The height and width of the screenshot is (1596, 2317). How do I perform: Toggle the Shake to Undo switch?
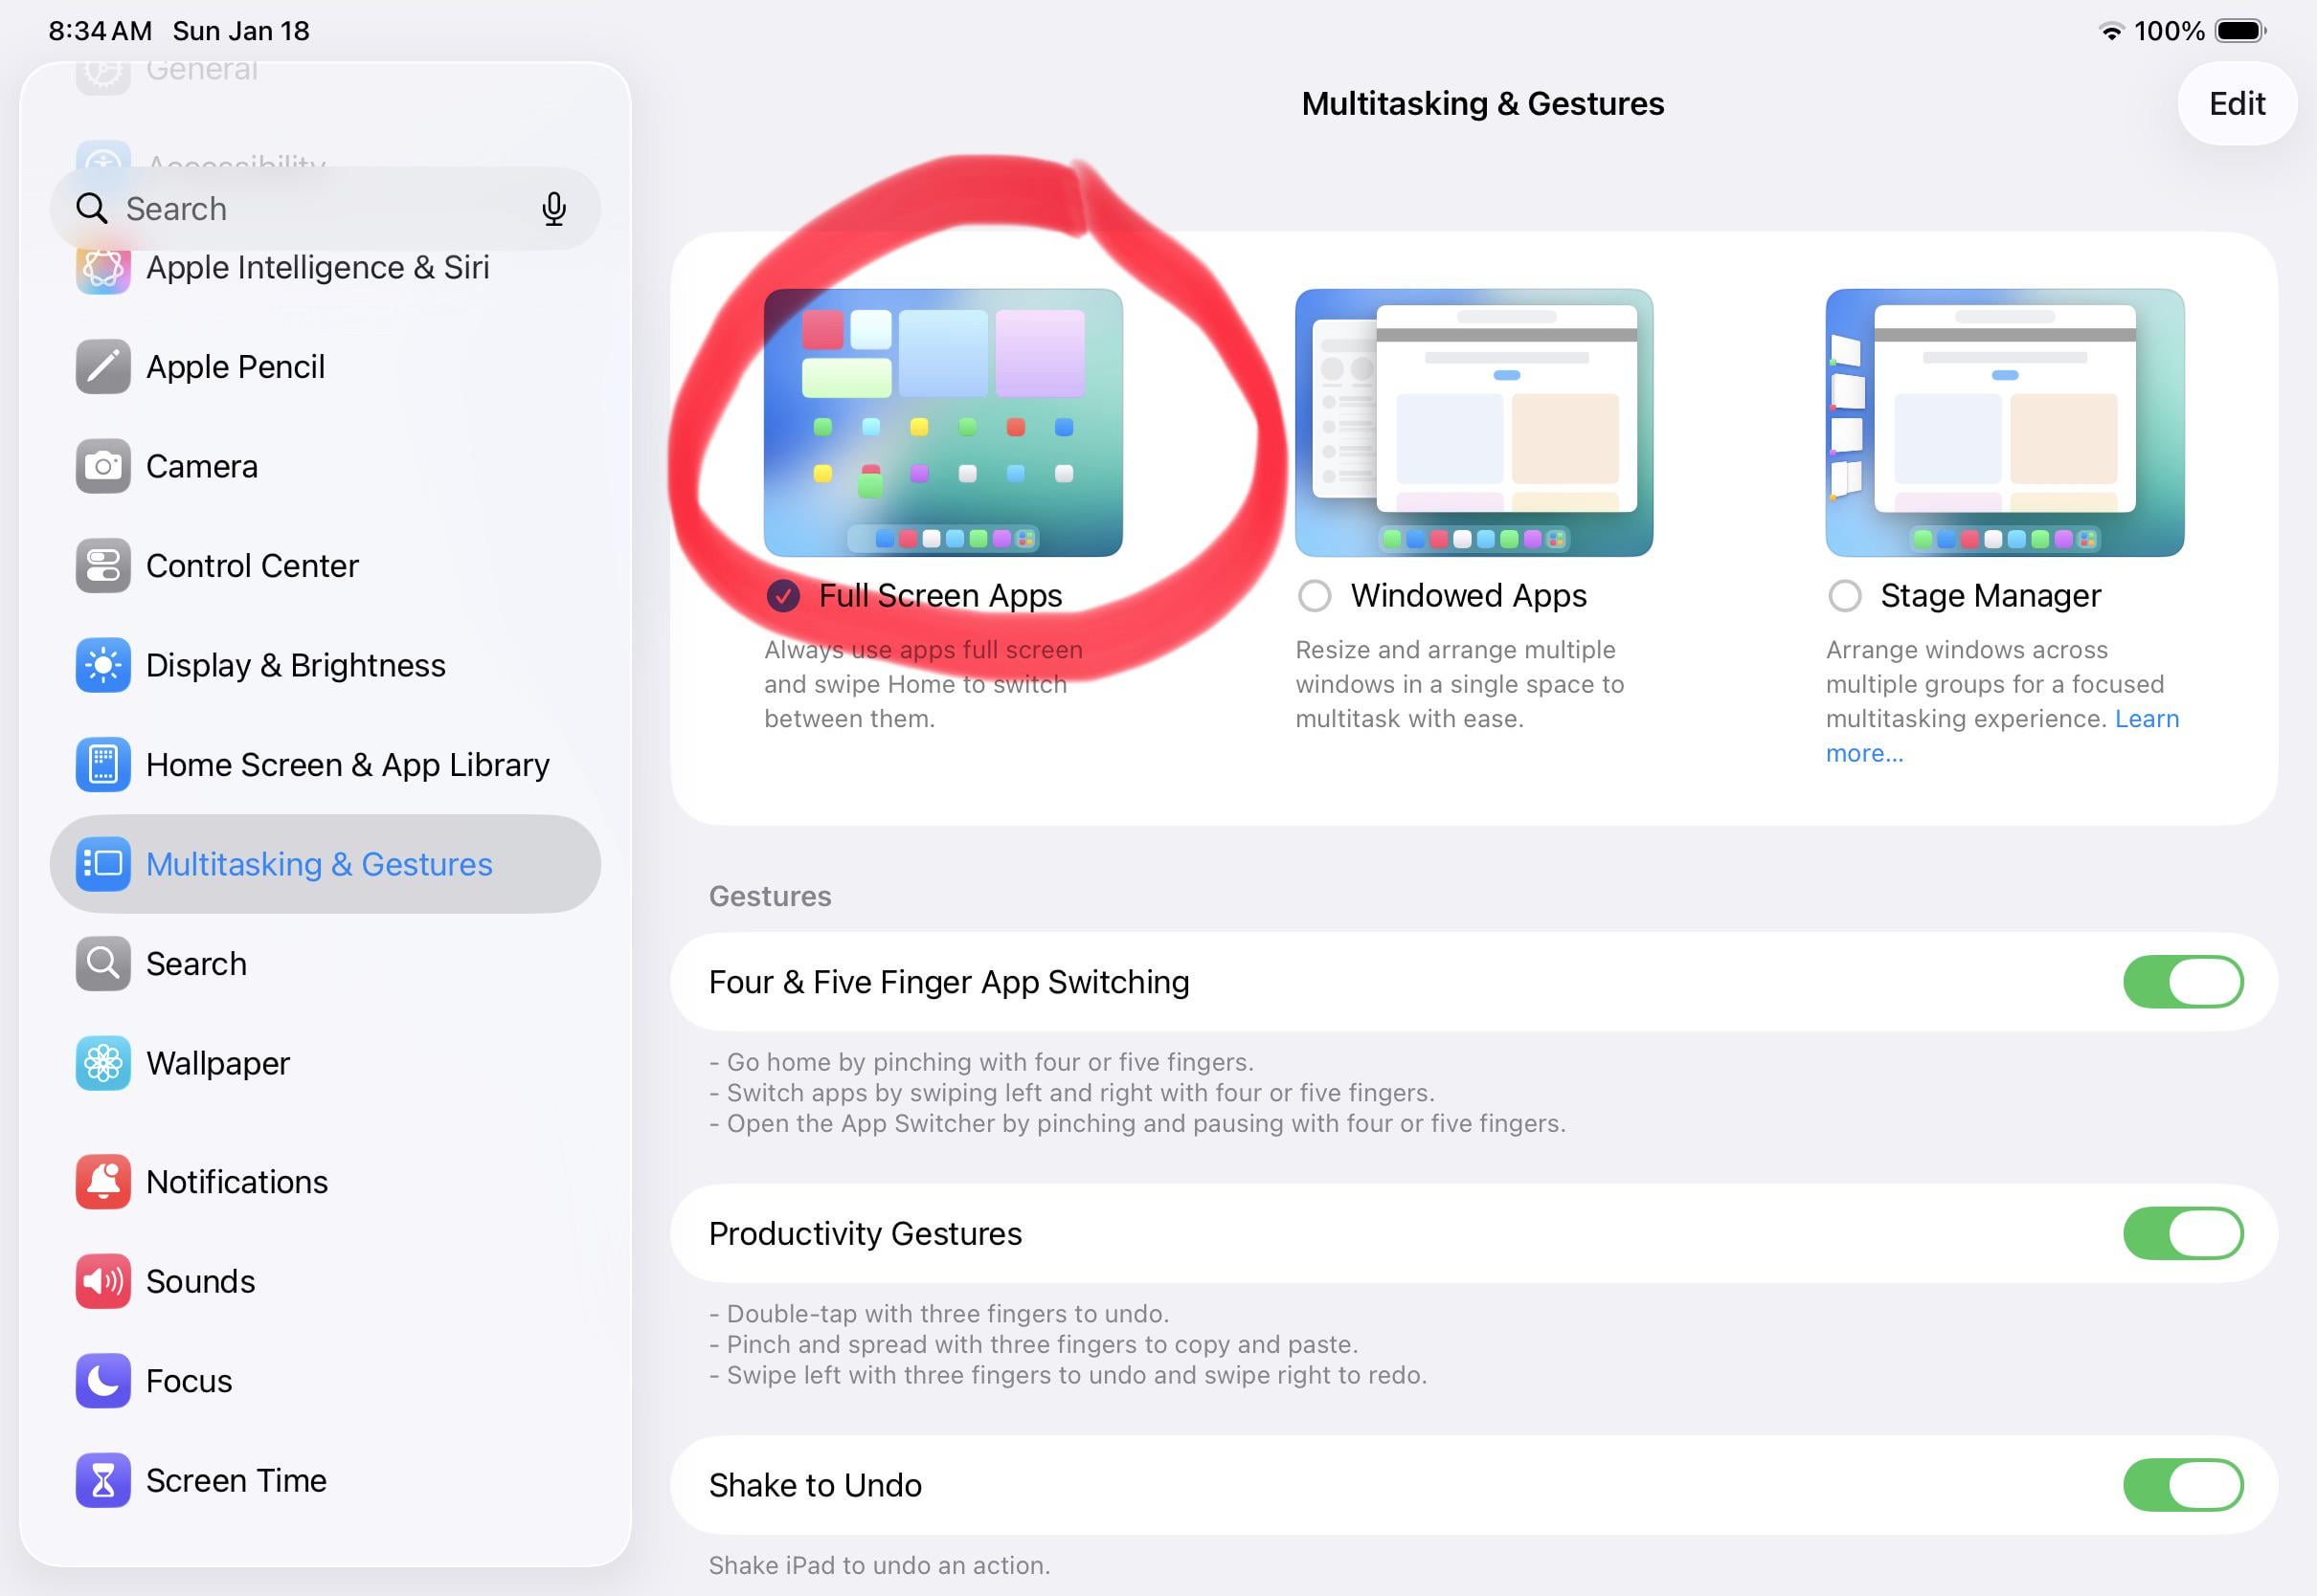point(2182,1485)
